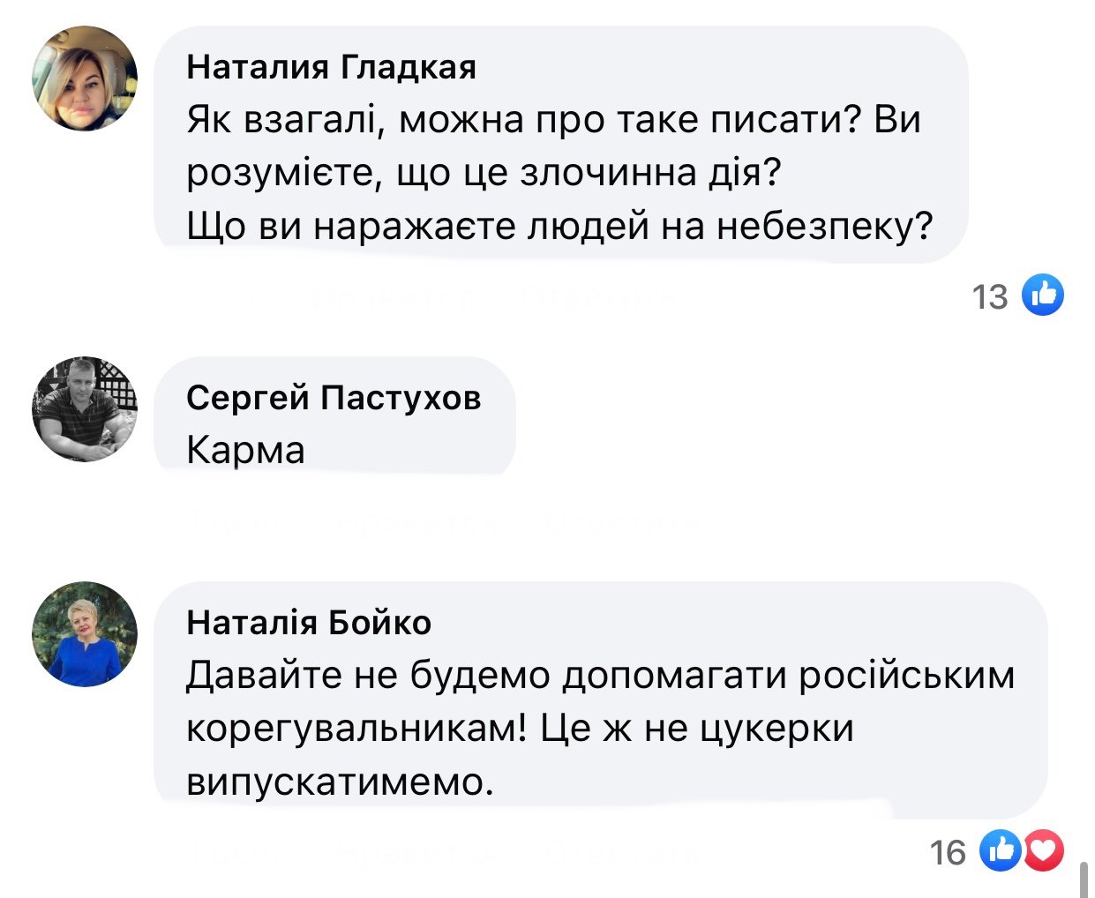
Task: Click the comment text "Карма"
Action: [x=245, y=451]
